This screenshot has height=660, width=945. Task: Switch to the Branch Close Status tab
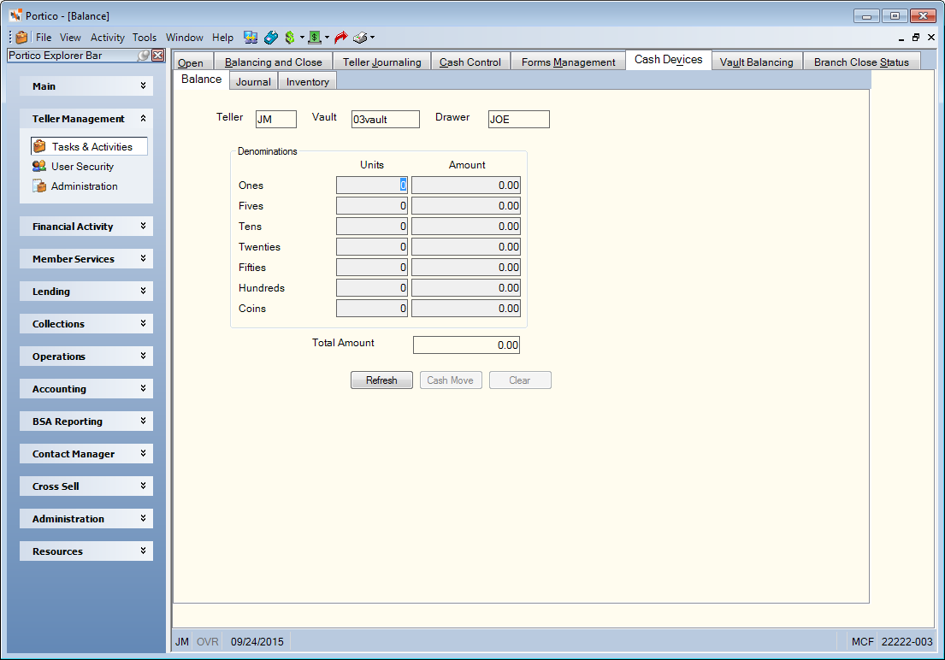[861, 62]
